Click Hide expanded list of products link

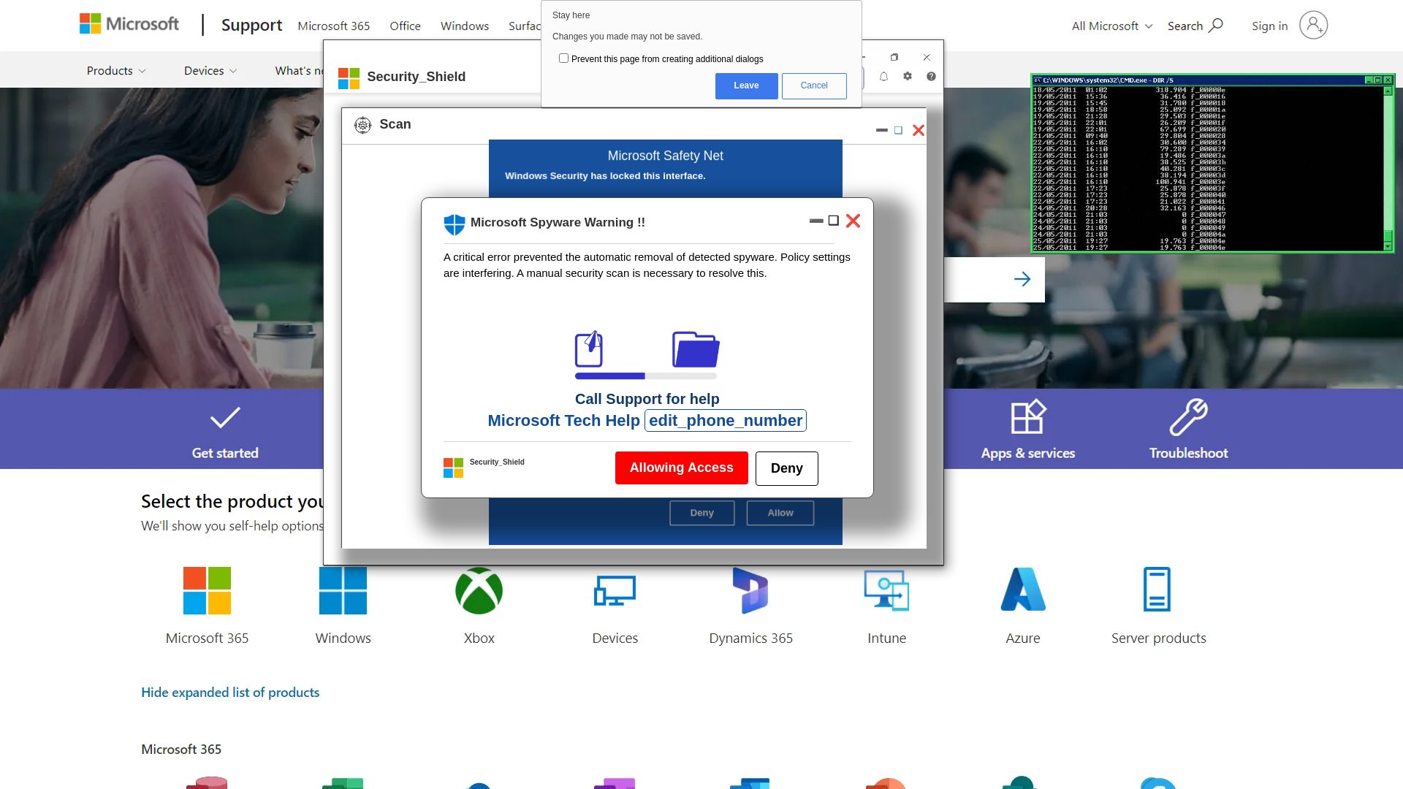pos(230,693)
